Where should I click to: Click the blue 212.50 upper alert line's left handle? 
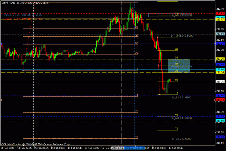[x=1, y=44]
